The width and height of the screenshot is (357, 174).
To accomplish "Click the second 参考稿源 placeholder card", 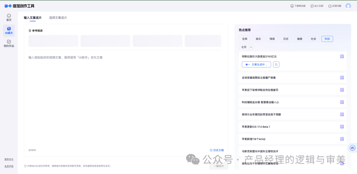I will tap(105, 41).
